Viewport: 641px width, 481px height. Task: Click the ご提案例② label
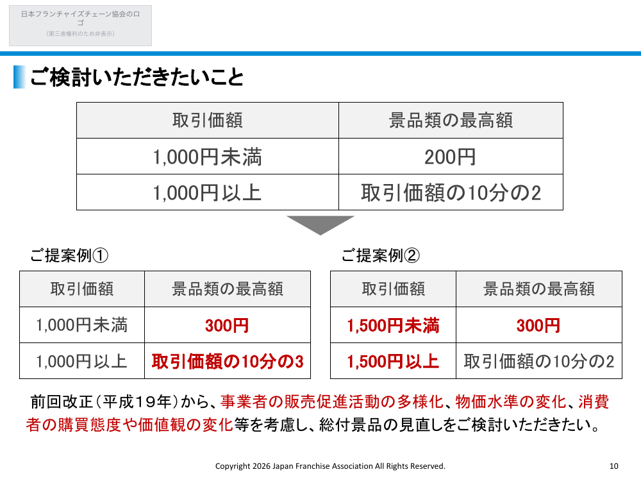[x=381, y=256]
